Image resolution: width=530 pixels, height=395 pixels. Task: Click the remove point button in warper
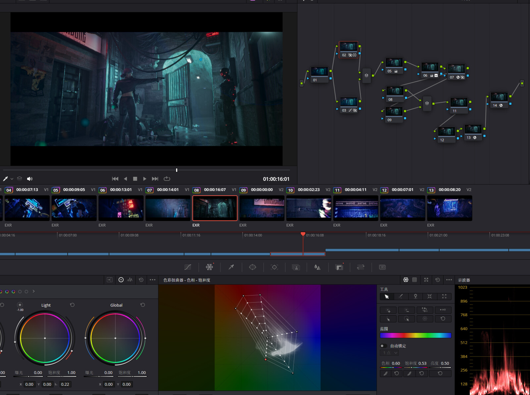pyautogui.click(x=407, y=310)
